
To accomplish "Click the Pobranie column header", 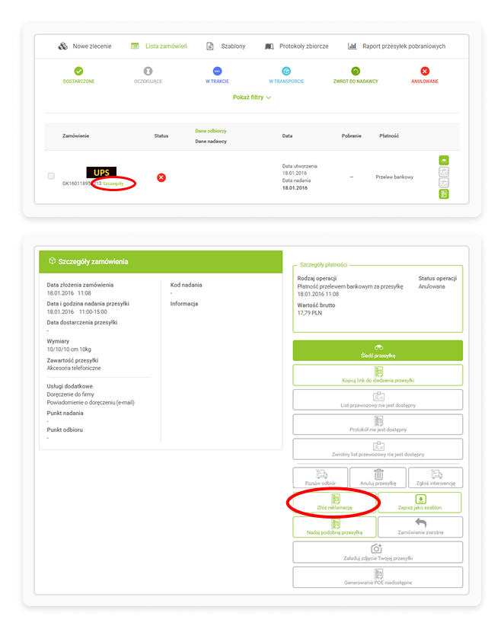I will [352, 136].
